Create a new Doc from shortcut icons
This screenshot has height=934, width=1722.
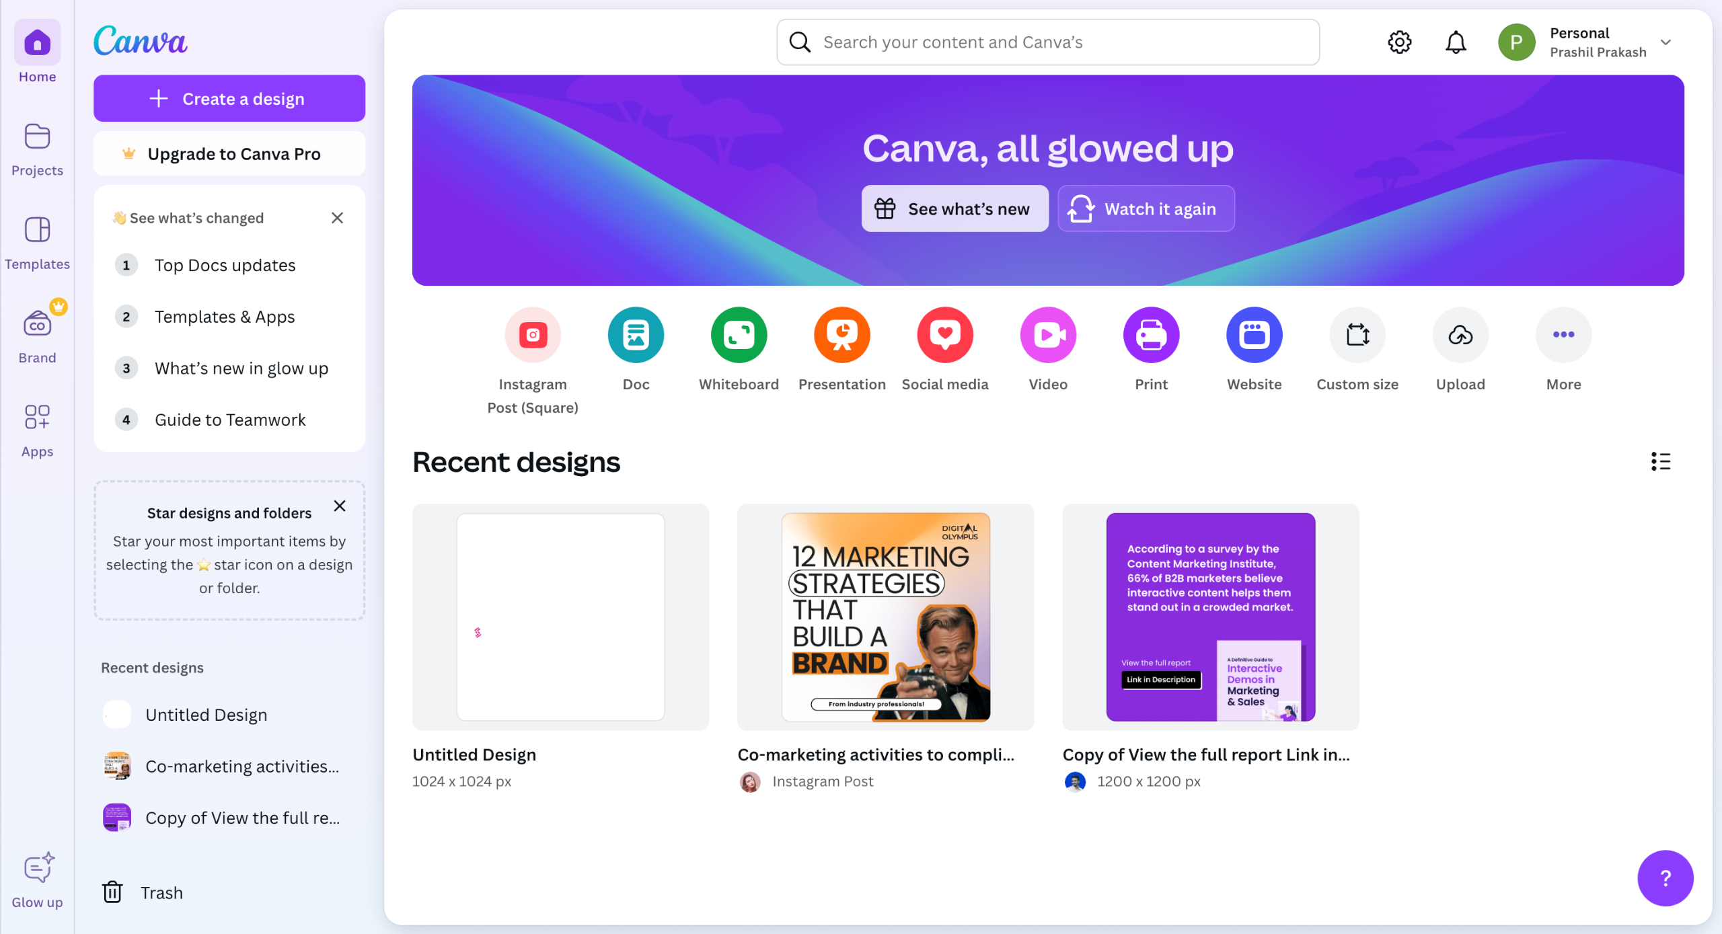[636, 335]
